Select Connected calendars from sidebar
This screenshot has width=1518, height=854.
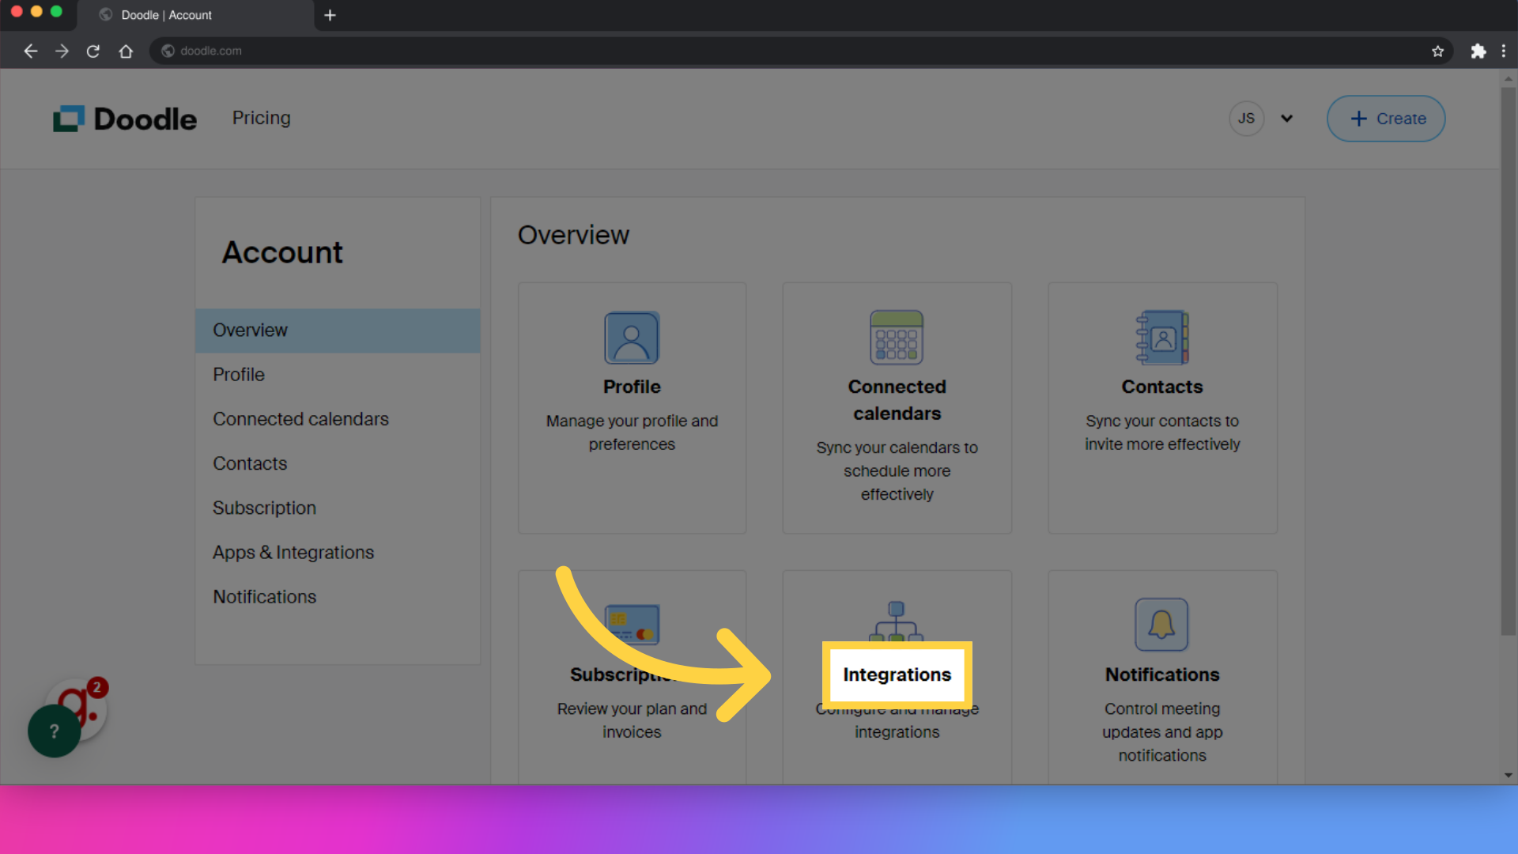300,418
